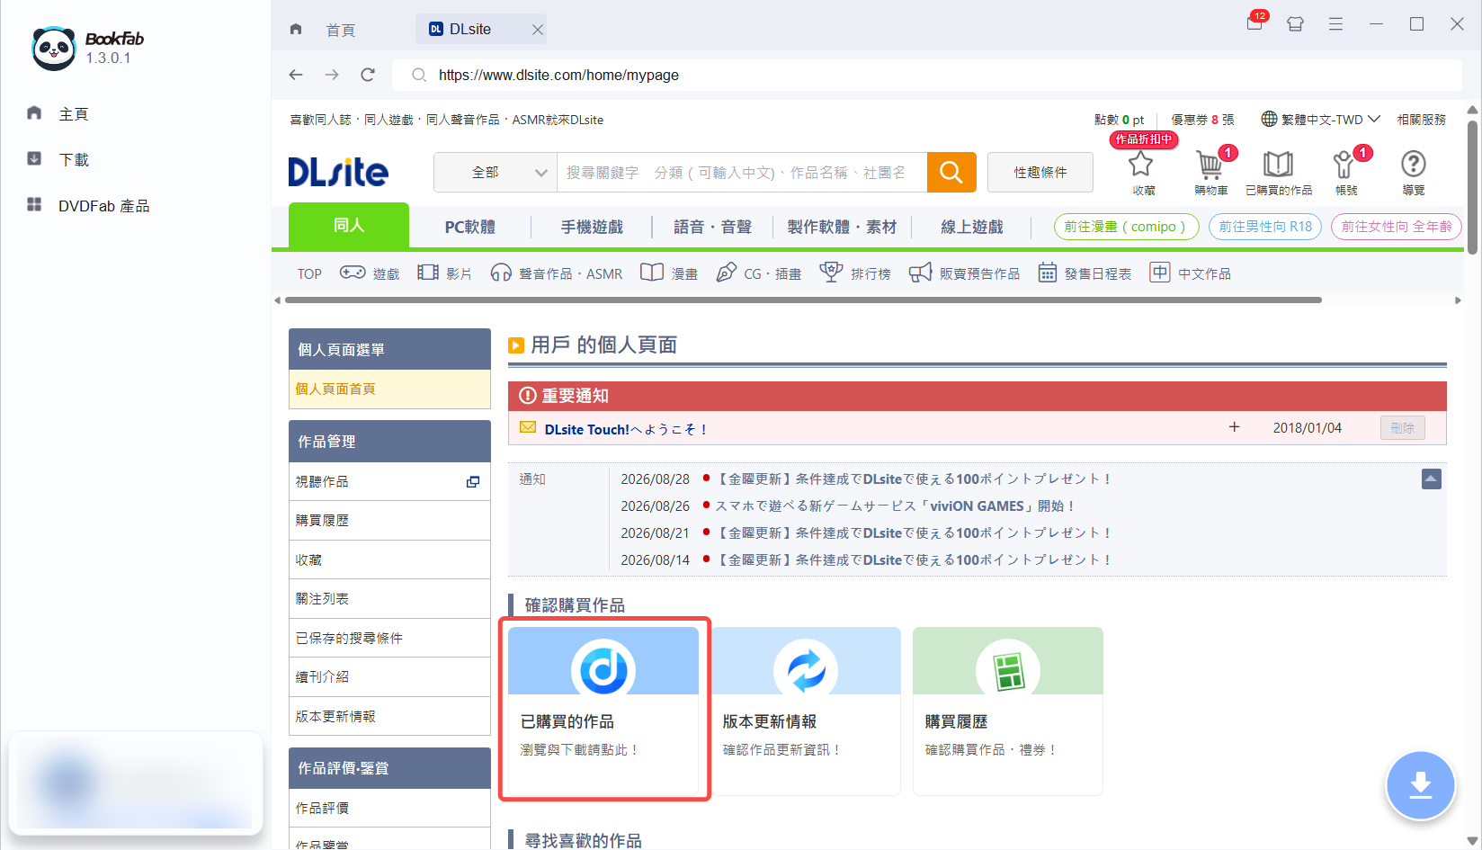1482x850 pixels.
Task: Open the 性趣條件 button
Action: 1040,172
